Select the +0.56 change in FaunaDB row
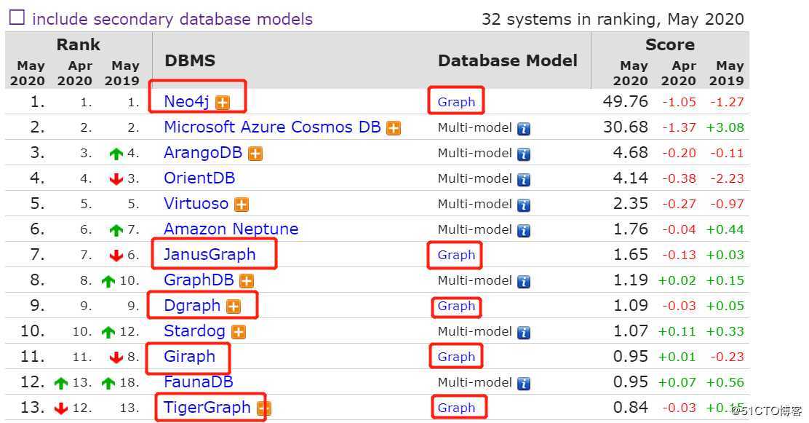This screenshot has height=423, width=809. coord(725,382)
